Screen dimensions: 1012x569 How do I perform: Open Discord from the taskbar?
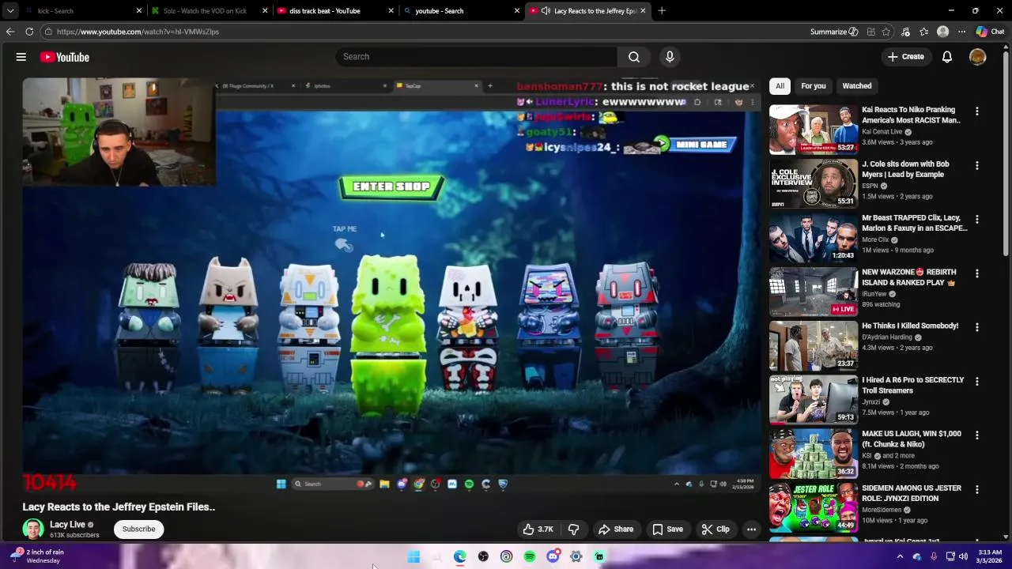coord(553,557)
